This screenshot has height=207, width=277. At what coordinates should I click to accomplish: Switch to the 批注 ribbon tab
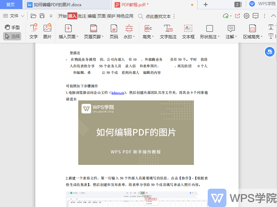point(81,16)
